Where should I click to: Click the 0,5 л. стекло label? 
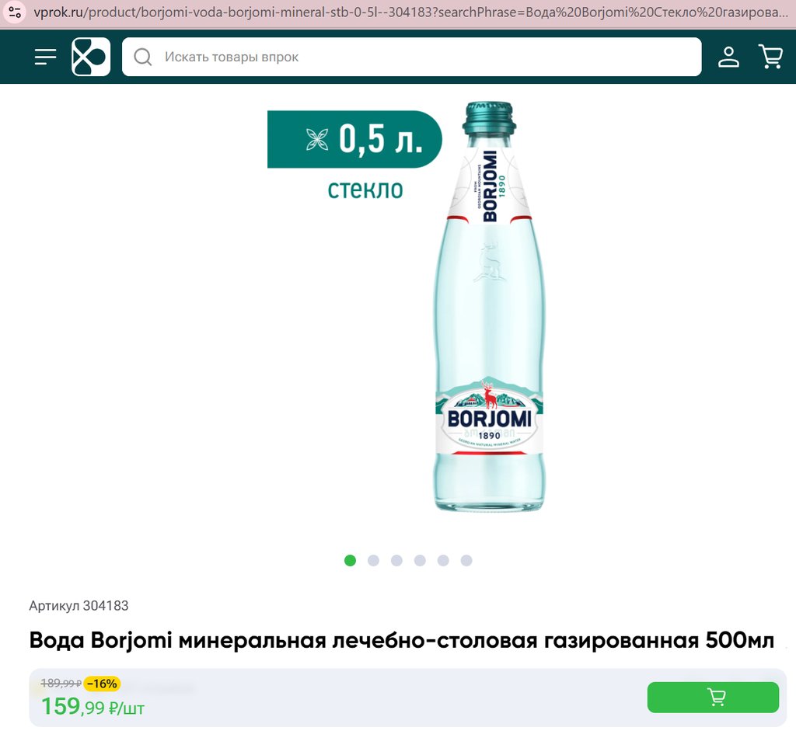pos(354,155)
